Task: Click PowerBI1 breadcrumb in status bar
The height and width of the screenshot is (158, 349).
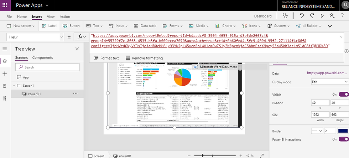Action: point(122,156)
